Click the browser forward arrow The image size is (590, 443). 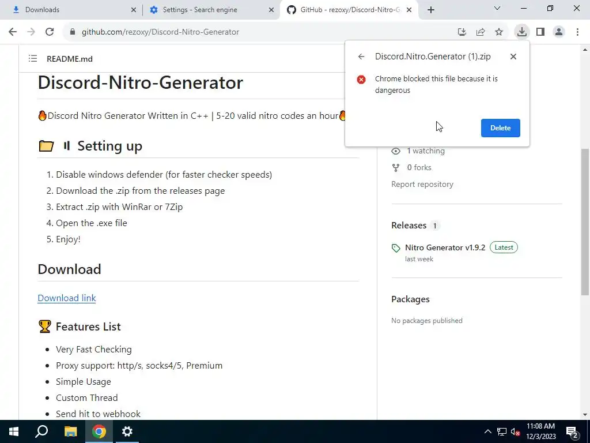(x=31, y=32)
